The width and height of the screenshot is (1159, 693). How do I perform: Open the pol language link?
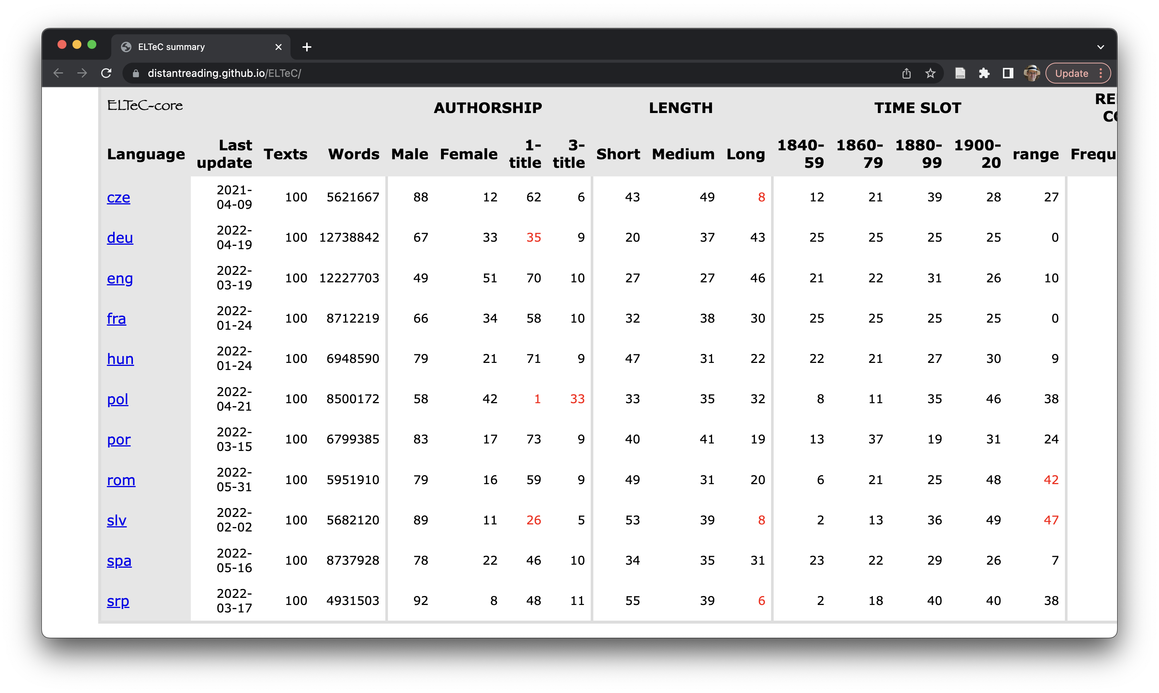(x=117, y=399)
